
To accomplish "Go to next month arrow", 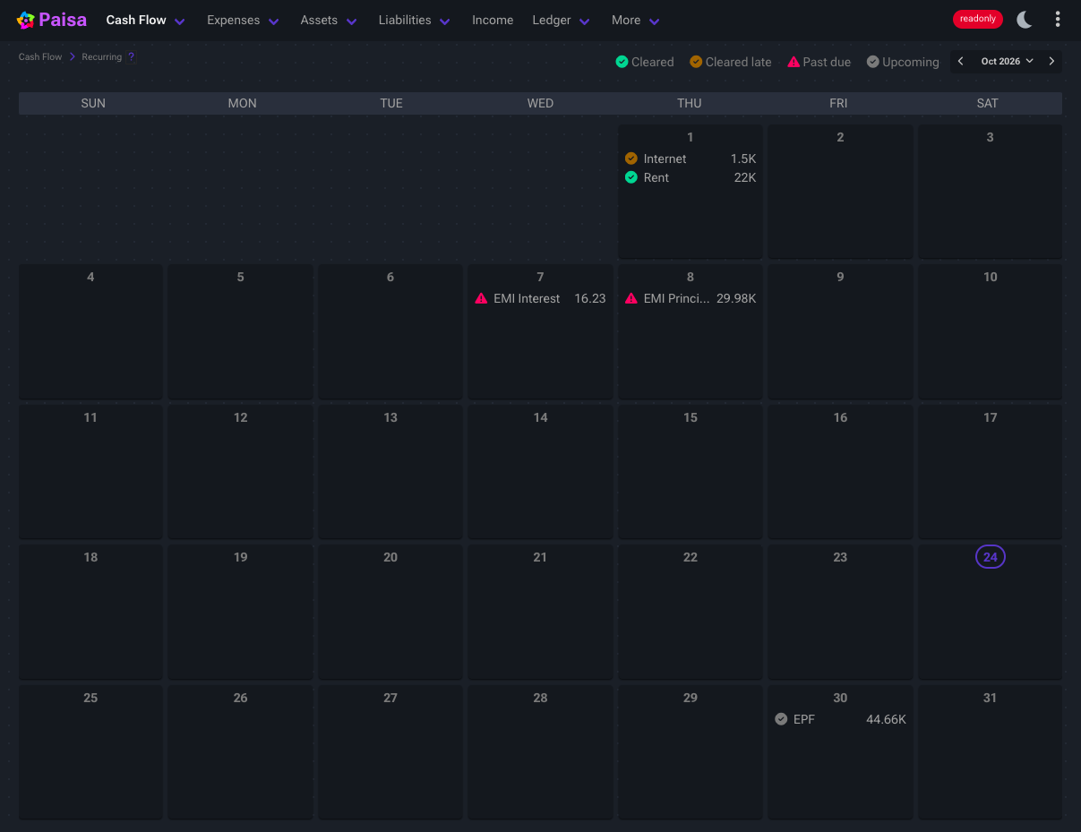I will pyautogui.click(x=1051, y=62).
